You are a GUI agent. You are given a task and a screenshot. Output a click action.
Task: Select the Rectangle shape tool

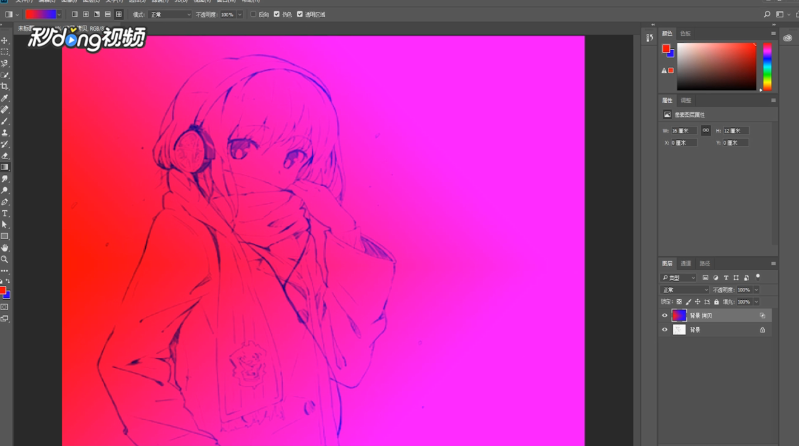tap(5, 236)
